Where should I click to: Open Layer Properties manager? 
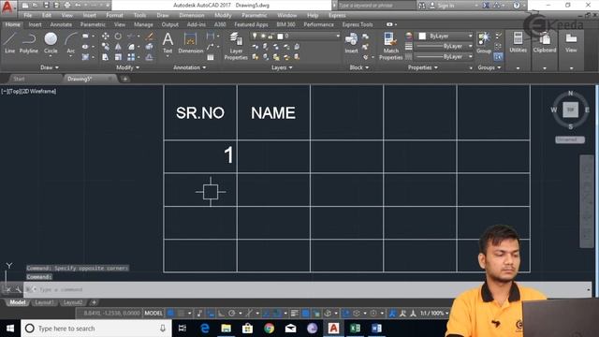236,46
